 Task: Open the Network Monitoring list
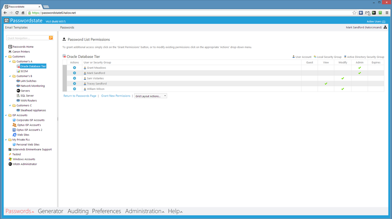click(x=32, y=86)
